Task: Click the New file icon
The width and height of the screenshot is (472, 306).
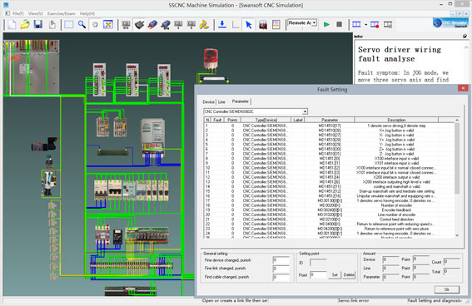Action: [x=12, y=24]
